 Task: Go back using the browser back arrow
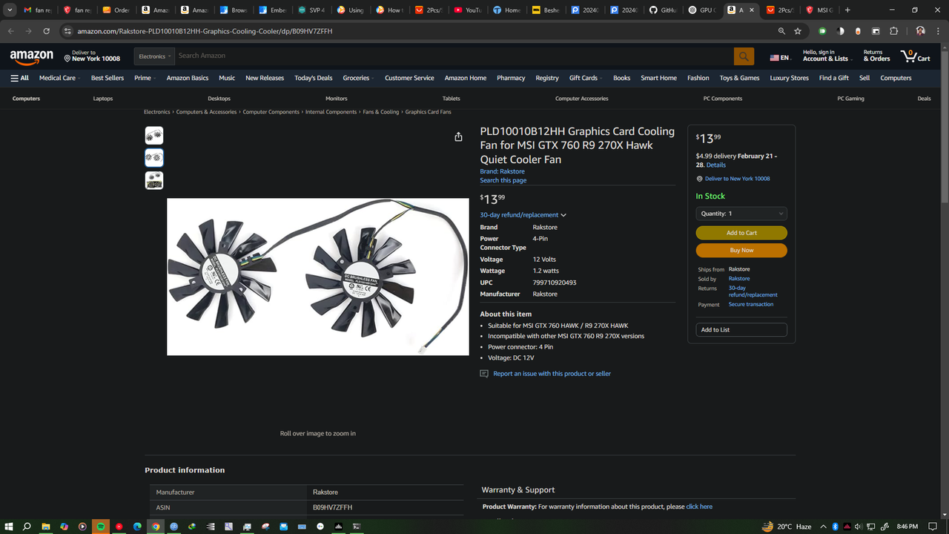[x=10, y=31]
